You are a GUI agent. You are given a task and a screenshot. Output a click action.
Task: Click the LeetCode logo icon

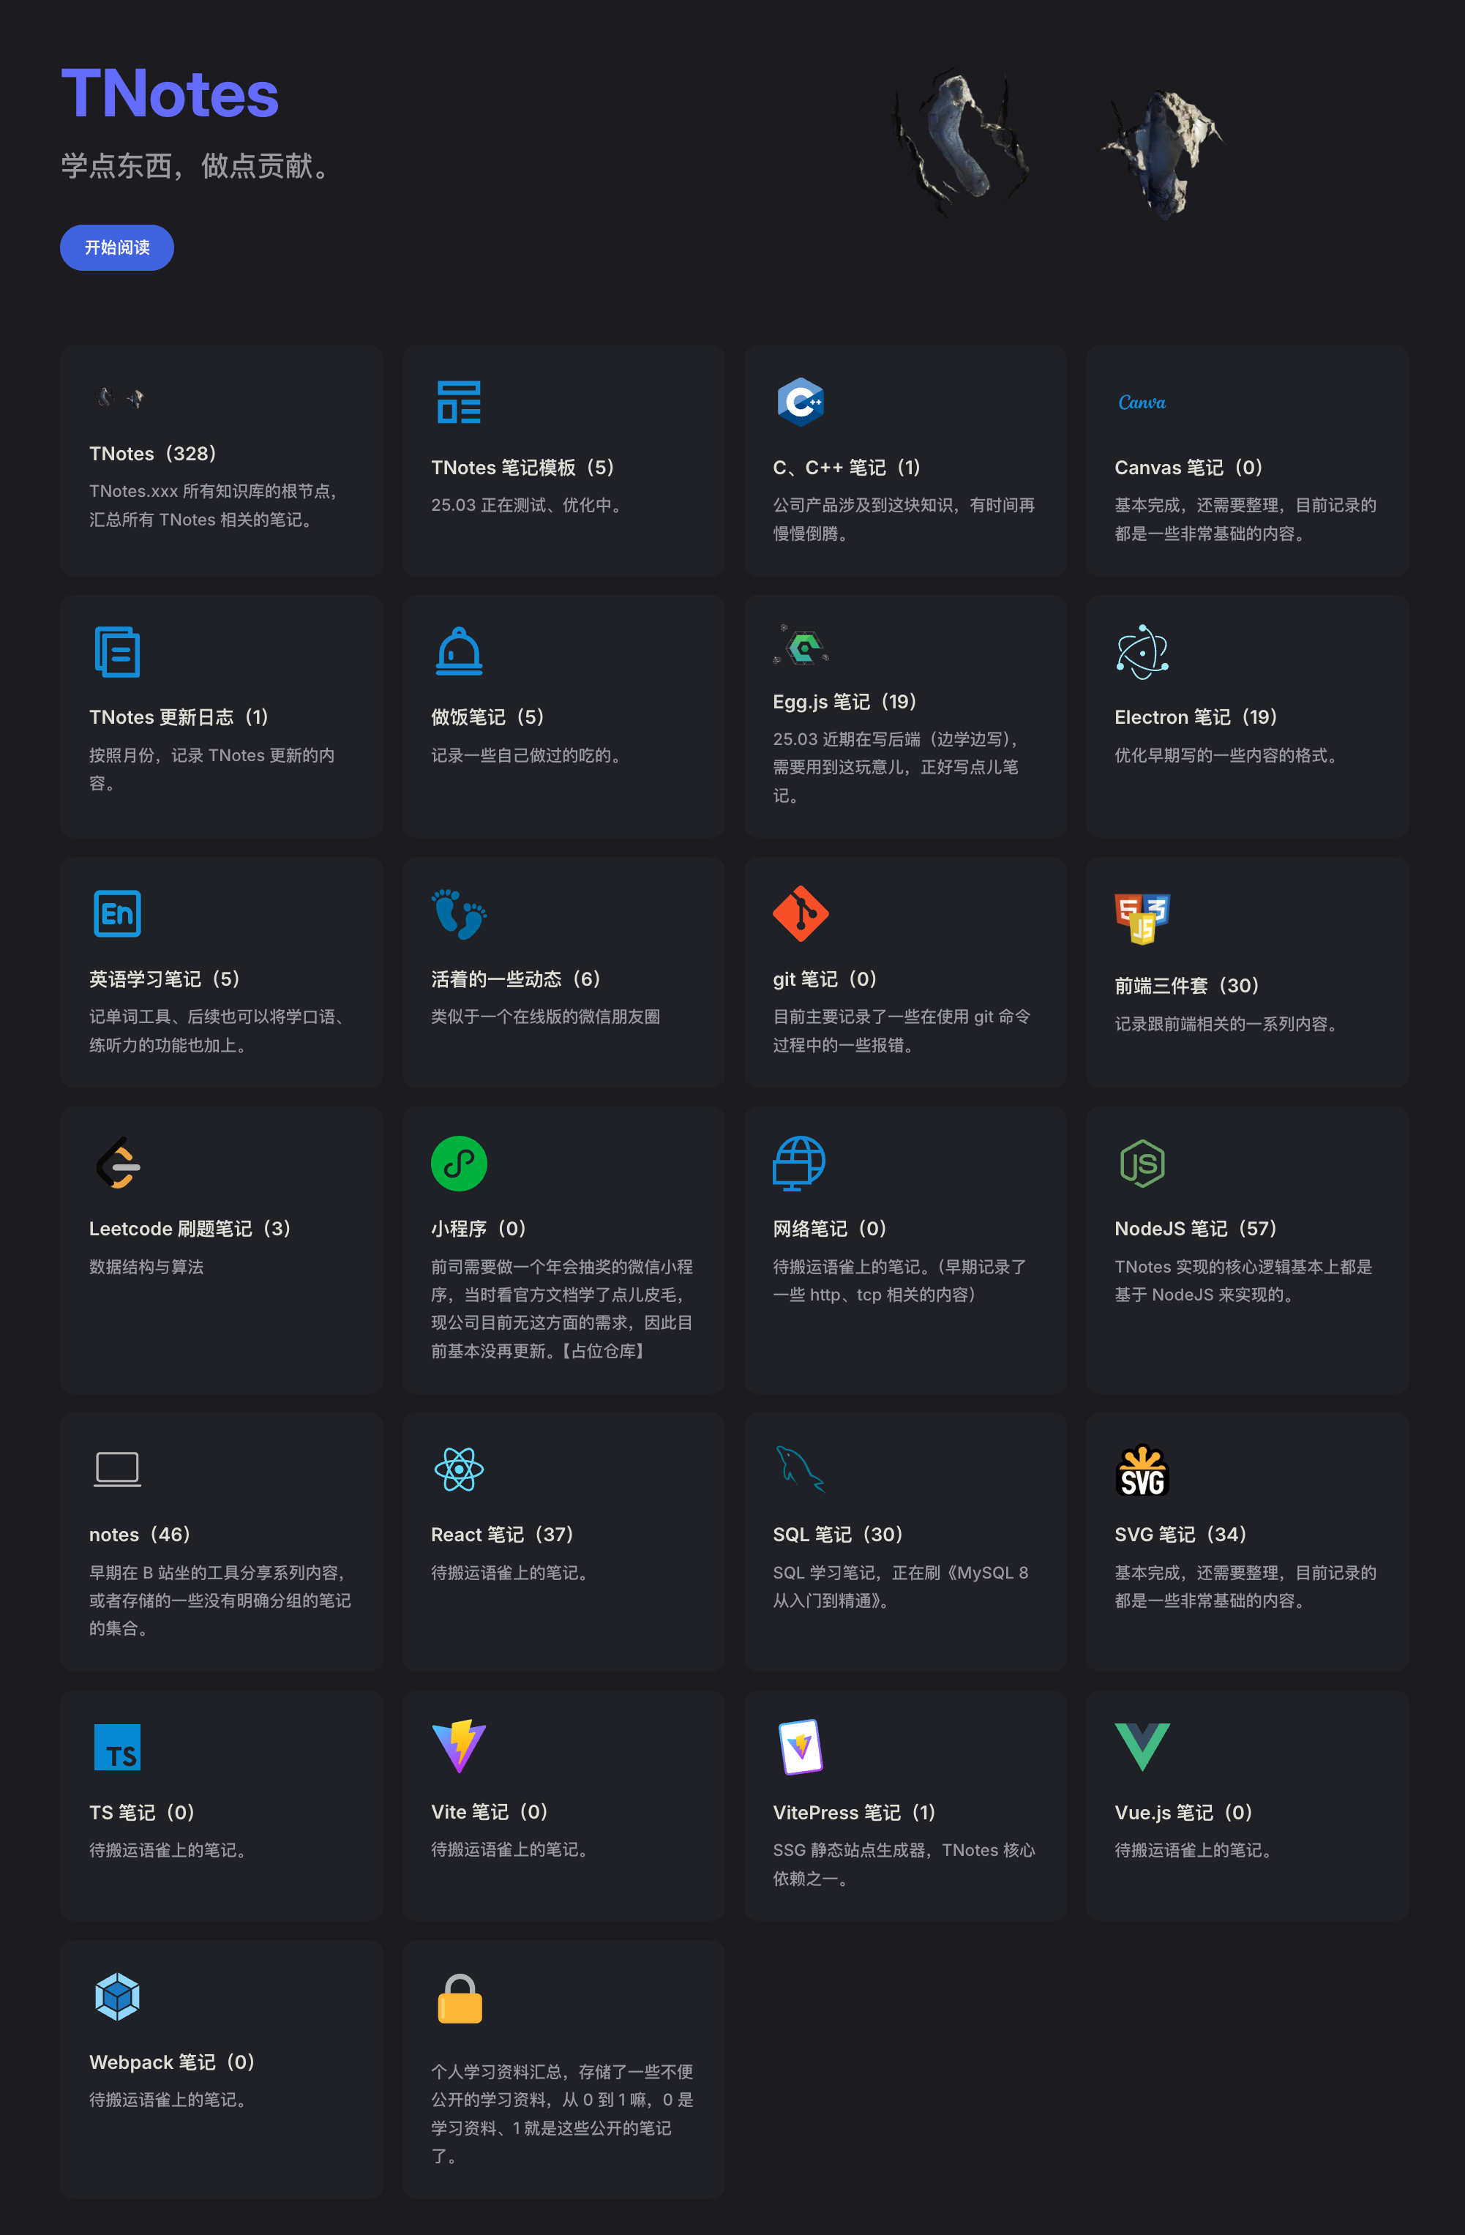[x=119, y=1164]
